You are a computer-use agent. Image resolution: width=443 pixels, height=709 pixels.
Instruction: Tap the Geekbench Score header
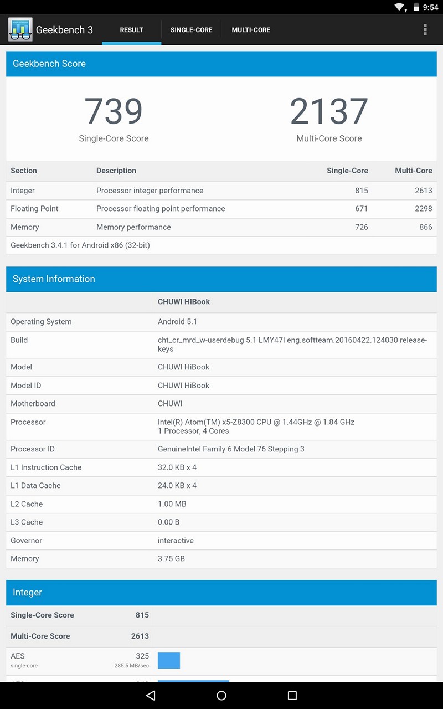tap(221, 64)
